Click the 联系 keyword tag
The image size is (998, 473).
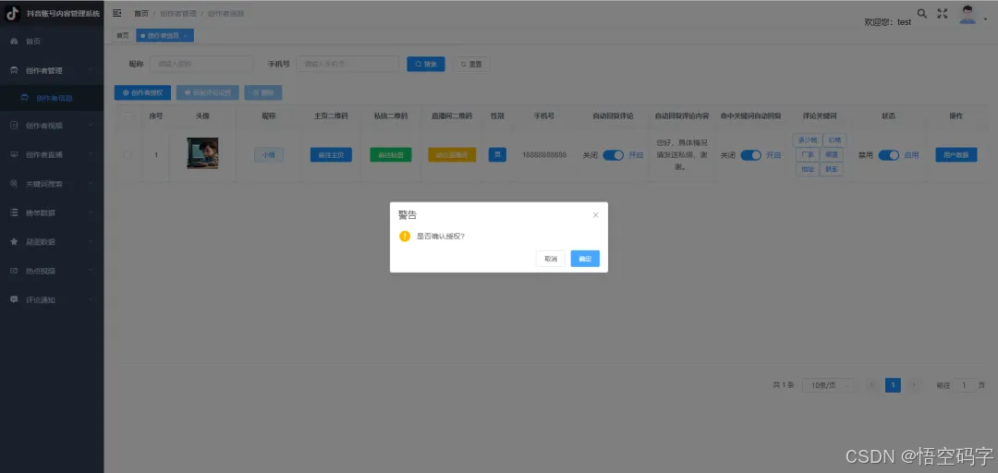(x=832, y=169)
